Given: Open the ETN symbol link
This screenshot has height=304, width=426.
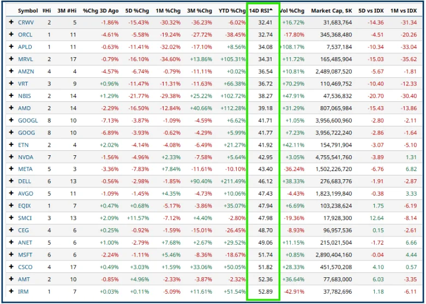Looking at the screenshot, I should [x=23, y=145].
